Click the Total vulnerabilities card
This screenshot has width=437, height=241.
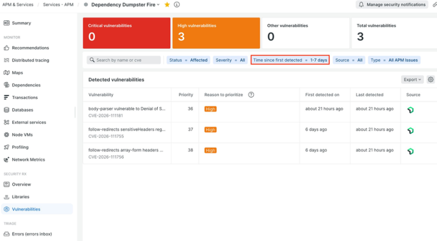[394, 33]
